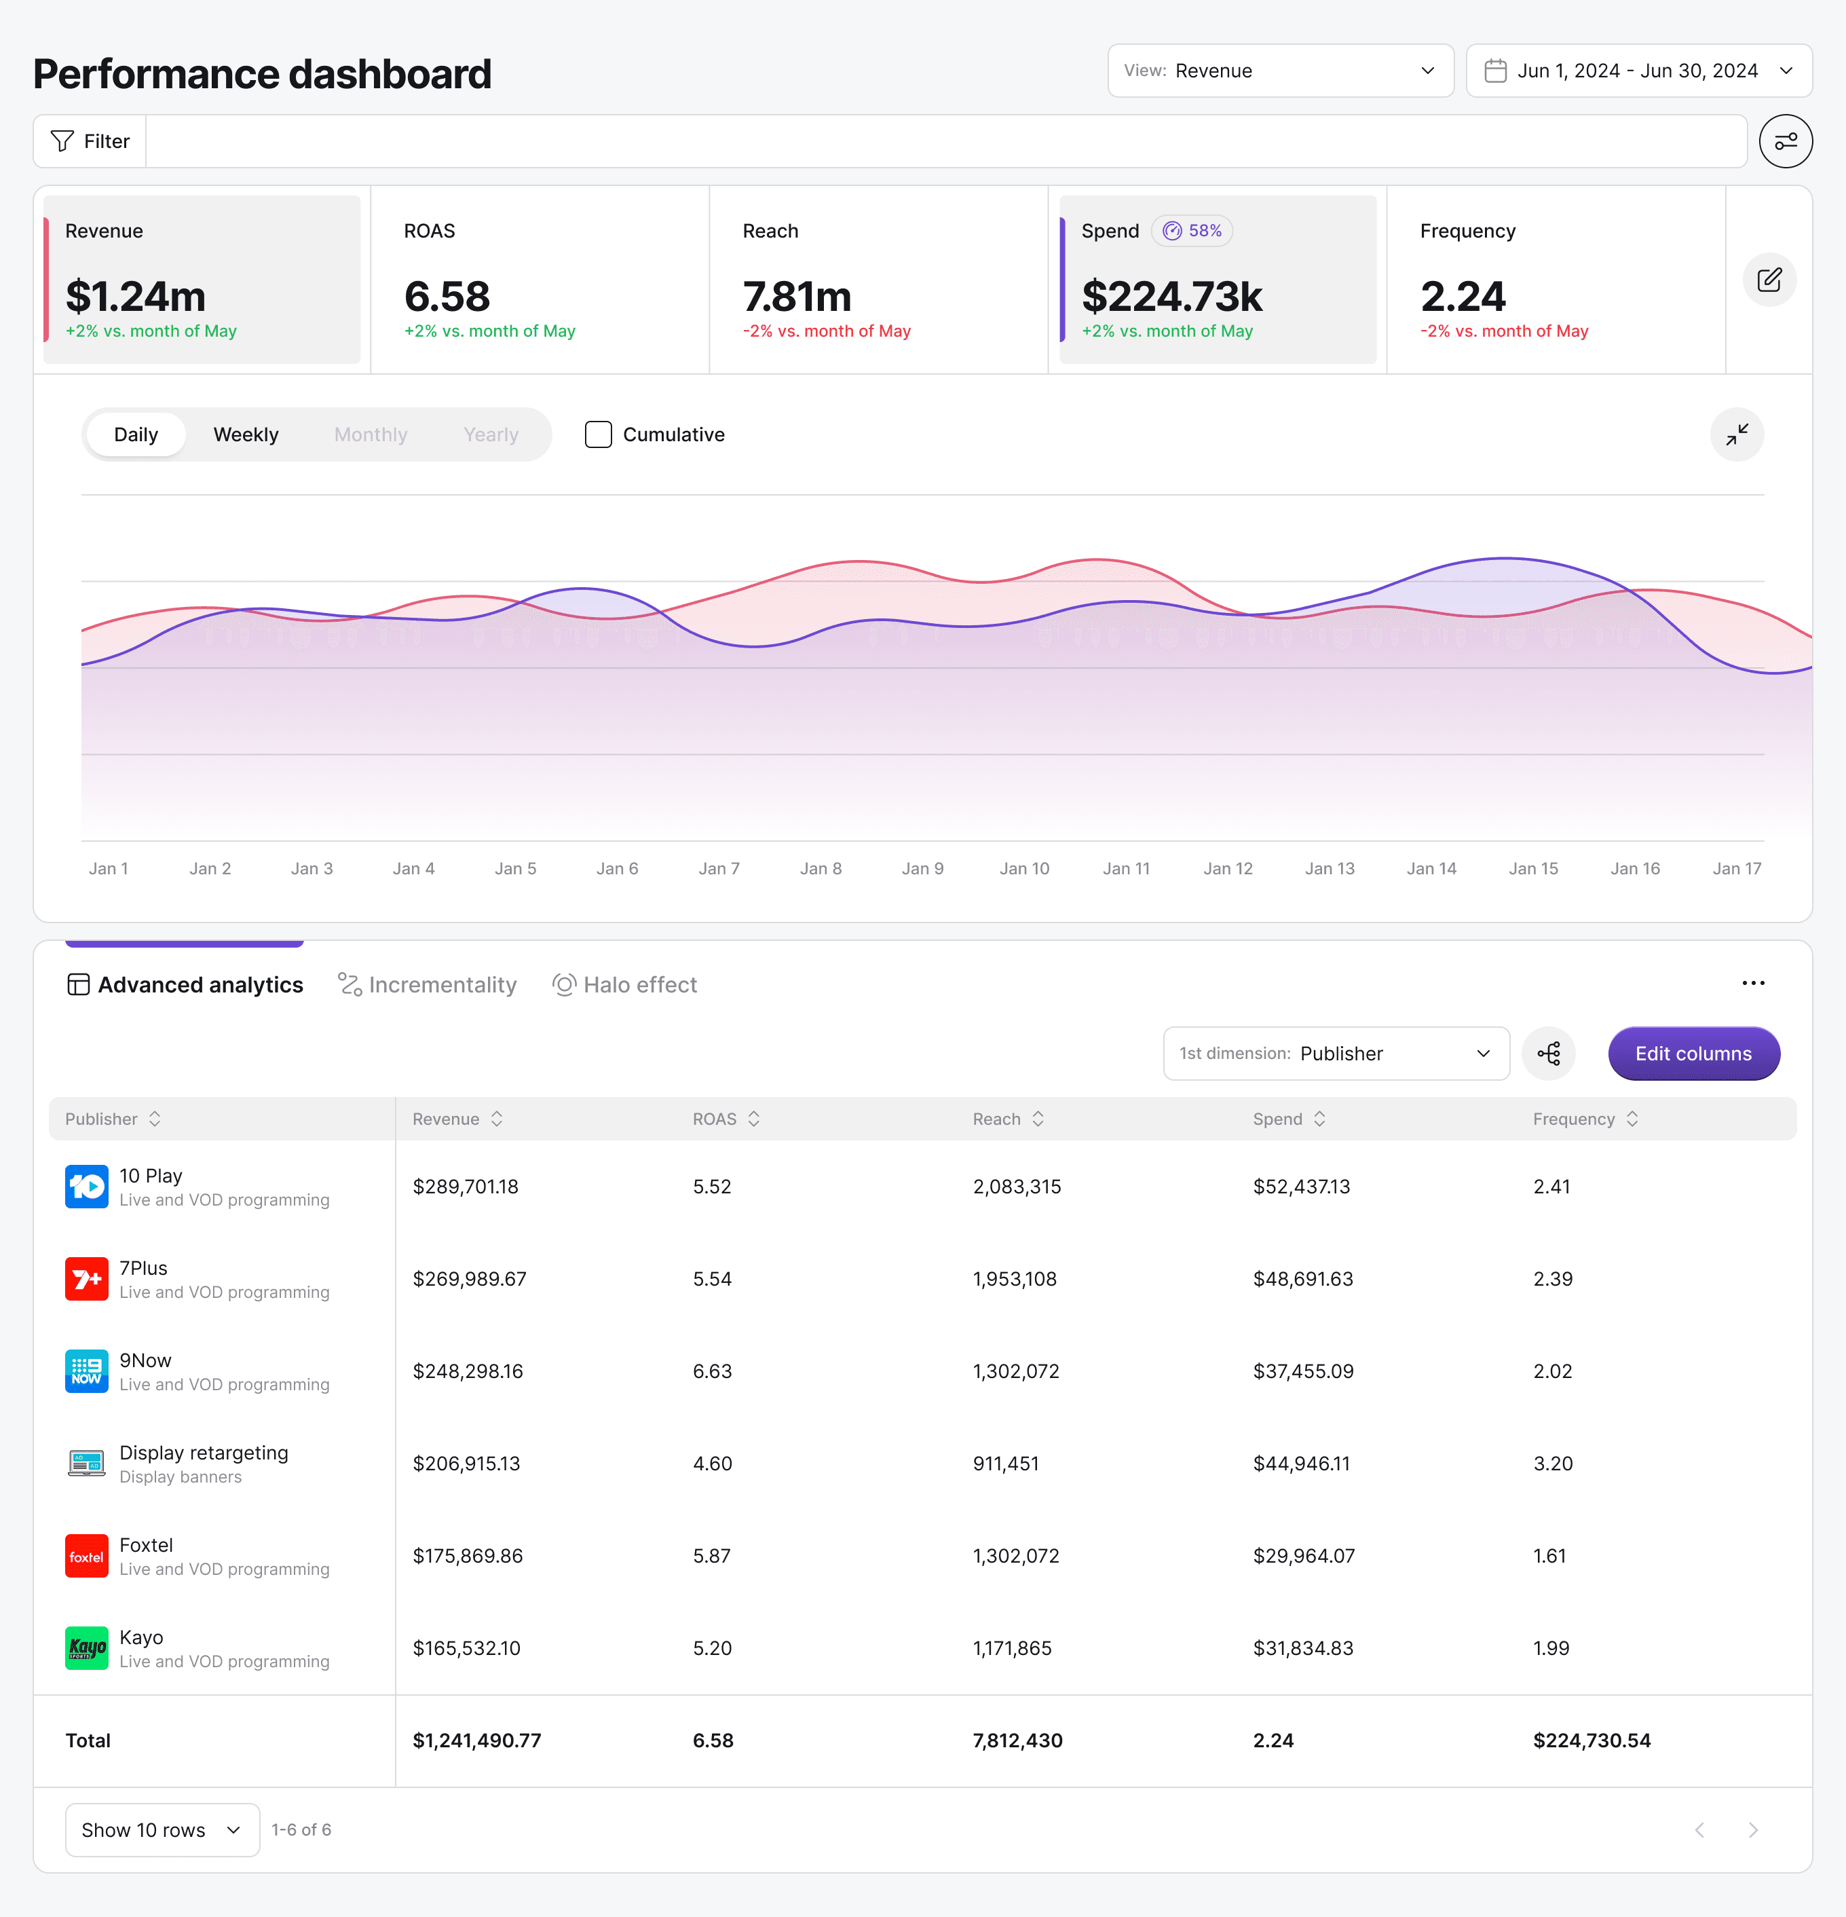1846x1917 pixels.
Task: Switch chart granularity to Yearly
Action: (491, 434)
